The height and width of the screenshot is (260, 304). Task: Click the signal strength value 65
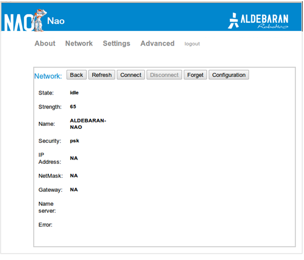73,107
